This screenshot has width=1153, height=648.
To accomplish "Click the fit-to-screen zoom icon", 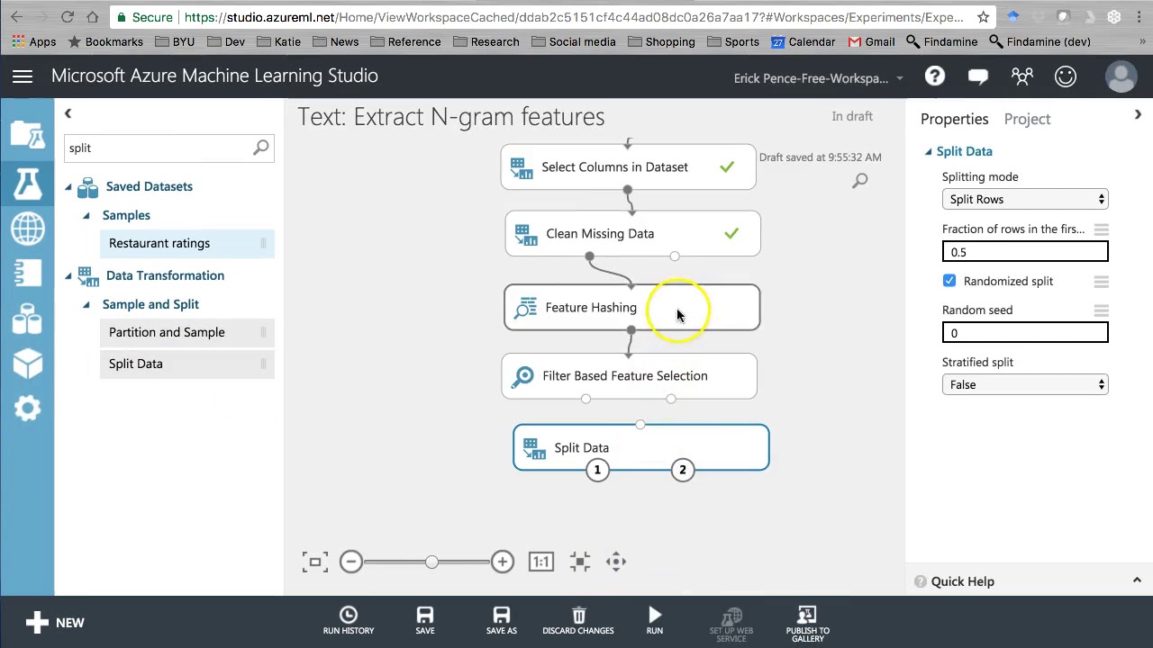I will click(314, 562).
